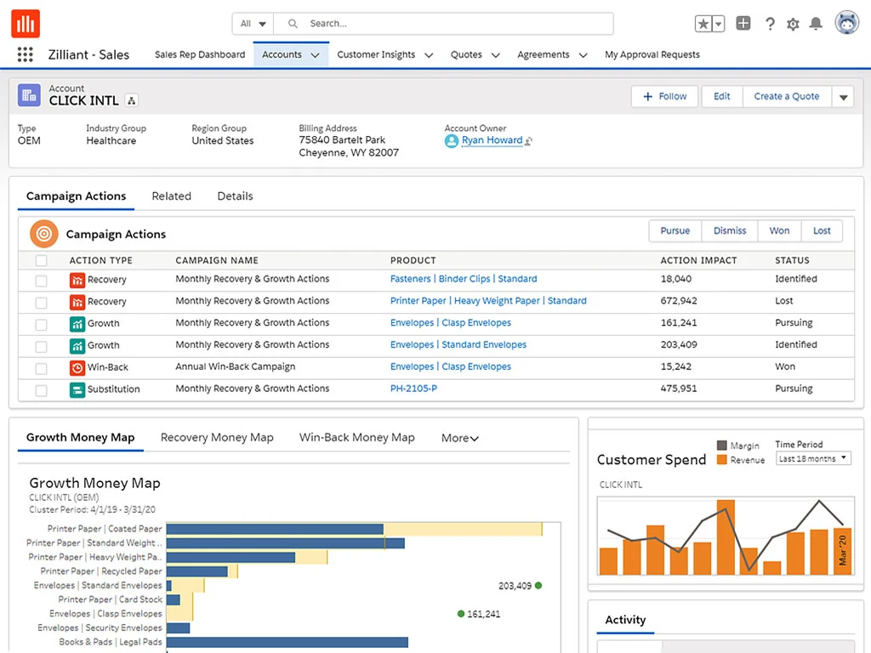The width and height of the screenshot is (871, 653).
Task: Check the Annual Win-Back Campaign row checkbox
Action: pyautogui.click(x=40, y=367)
